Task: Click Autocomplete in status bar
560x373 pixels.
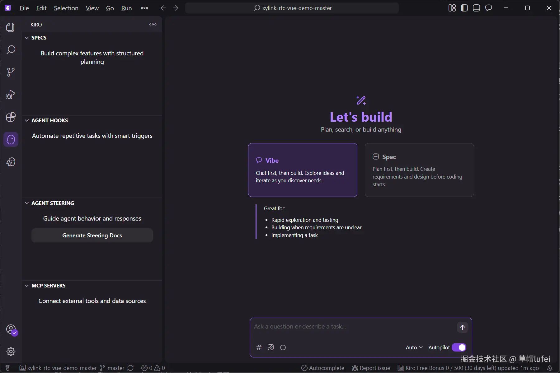Action: click(x=323, y=368)
